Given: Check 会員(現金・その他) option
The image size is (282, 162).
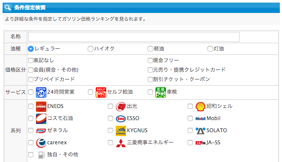Looking at the screenshot, I should pos(31,70).
